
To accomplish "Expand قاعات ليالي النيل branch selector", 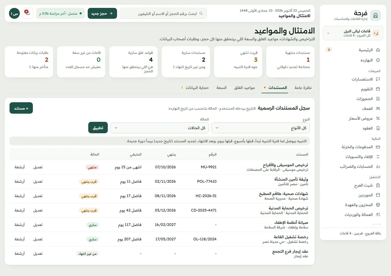I will click(x=353, y=33).
